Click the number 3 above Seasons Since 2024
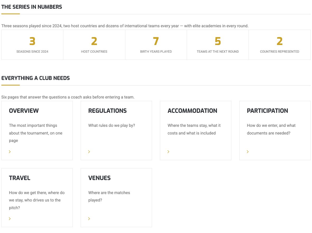The image size is (312, 233). coord(32,41)
